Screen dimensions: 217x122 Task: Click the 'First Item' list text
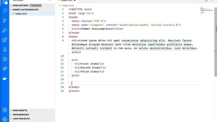click(89, 64)
